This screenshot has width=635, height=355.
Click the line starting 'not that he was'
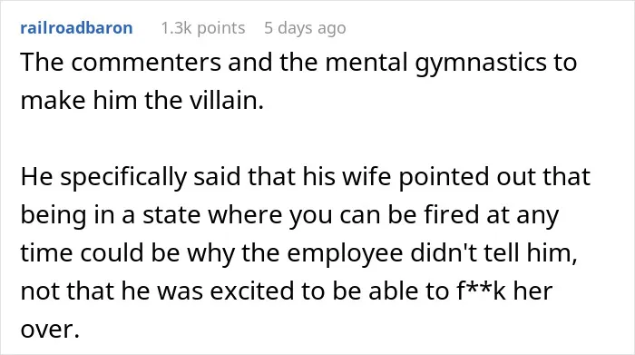pos(287,291)
